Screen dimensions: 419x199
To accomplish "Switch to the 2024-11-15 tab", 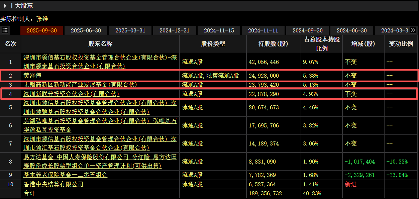I will coord(219,30).
